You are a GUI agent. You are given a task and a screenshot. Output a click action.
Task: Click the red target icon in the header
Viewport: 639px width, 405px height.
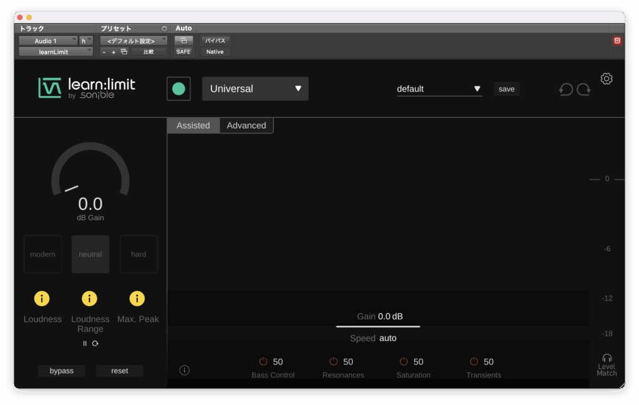coord(617,40)
